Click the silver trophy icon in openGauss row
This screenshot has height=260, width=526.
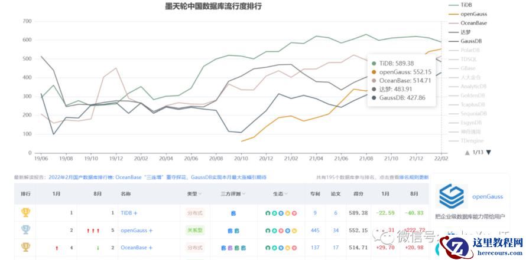(25, 230)
